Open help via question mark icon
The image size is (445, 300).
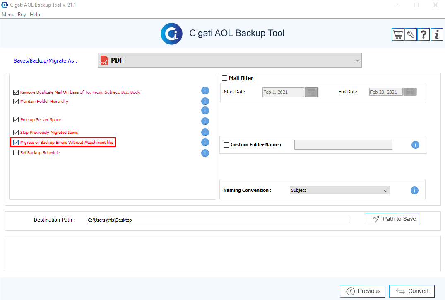point(423,35)
